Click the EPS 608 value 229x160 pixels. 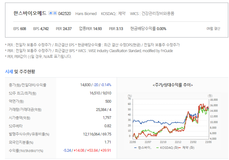[x=20, y=29]
